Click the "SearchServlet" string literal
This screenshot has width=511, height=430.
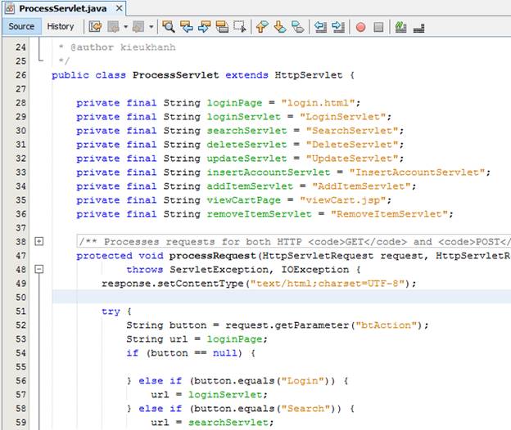(352, 131)
